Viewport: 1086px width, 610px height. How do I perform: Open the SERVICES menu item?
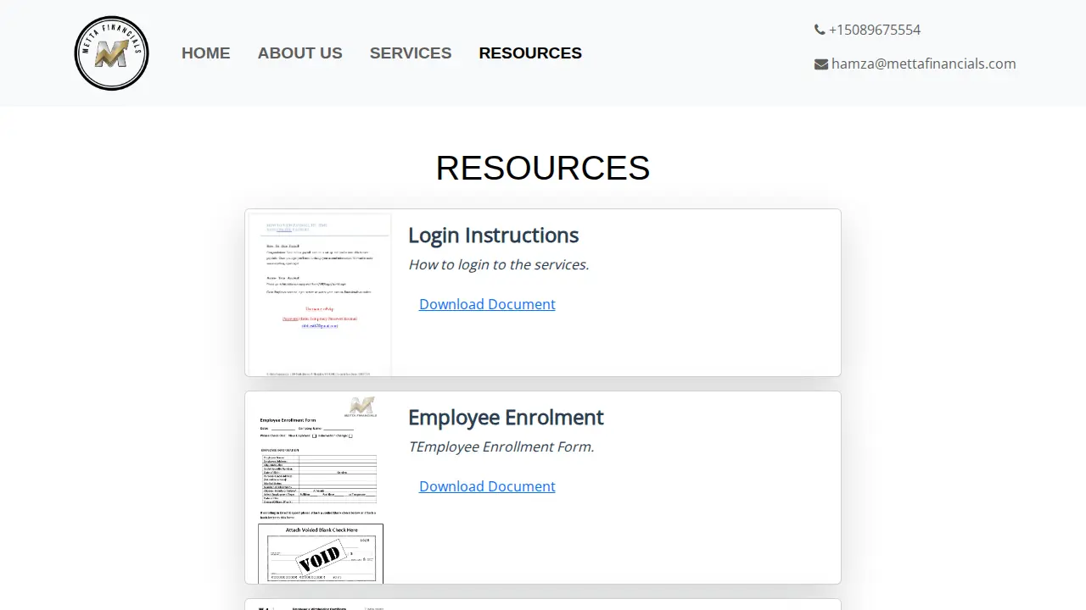point(411,53)
